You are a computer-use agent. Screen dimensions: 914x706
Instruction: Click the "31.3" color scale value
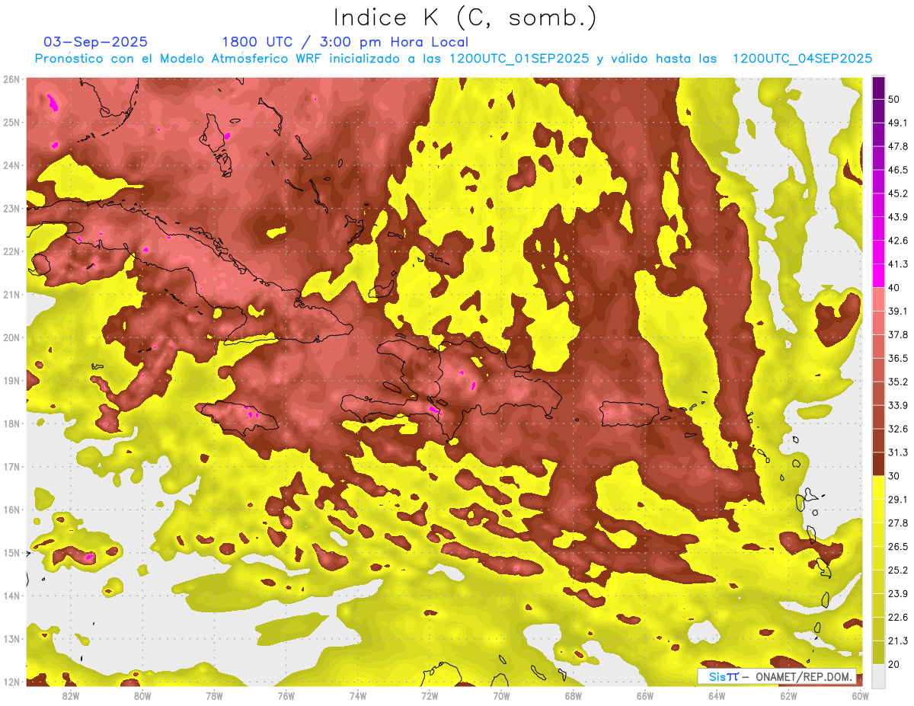[898, 452]
